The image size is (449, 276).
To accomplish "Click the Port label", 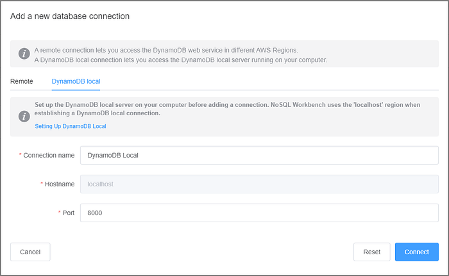I will pyautogui.click(x=67, y=213).
